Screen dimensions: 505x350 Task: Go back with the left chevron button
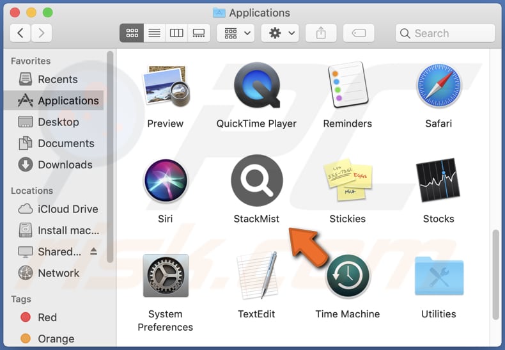click(20, 33)
